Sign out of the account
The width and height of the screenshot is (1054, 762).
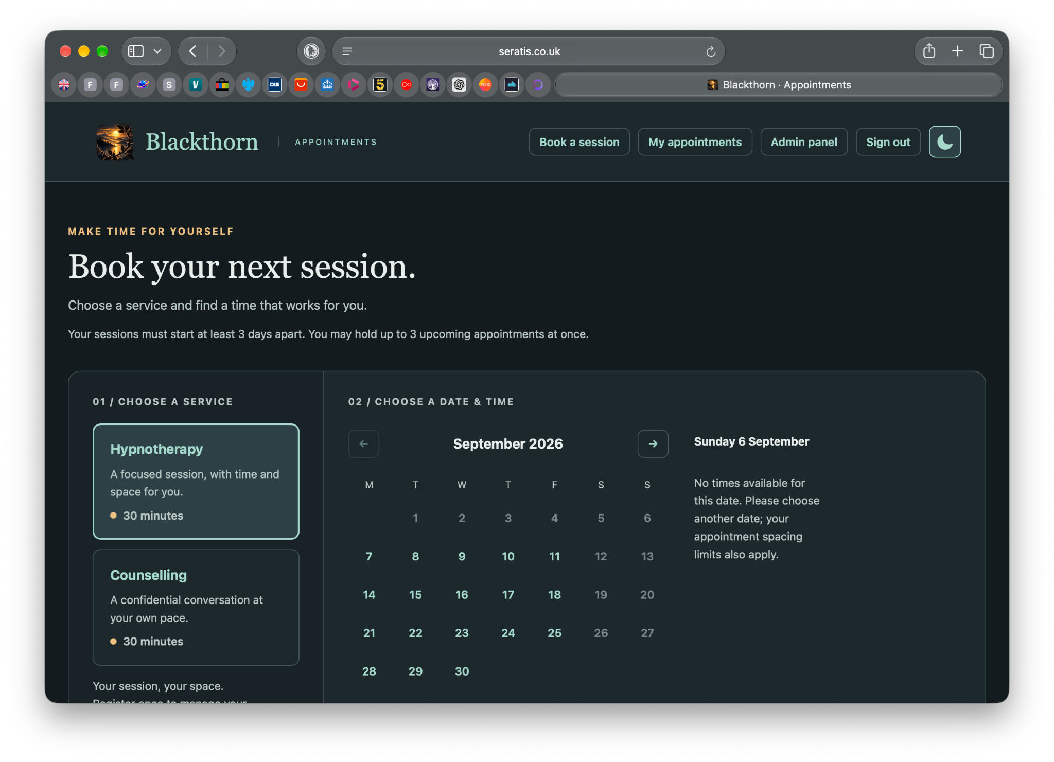(x=888, y=142)
